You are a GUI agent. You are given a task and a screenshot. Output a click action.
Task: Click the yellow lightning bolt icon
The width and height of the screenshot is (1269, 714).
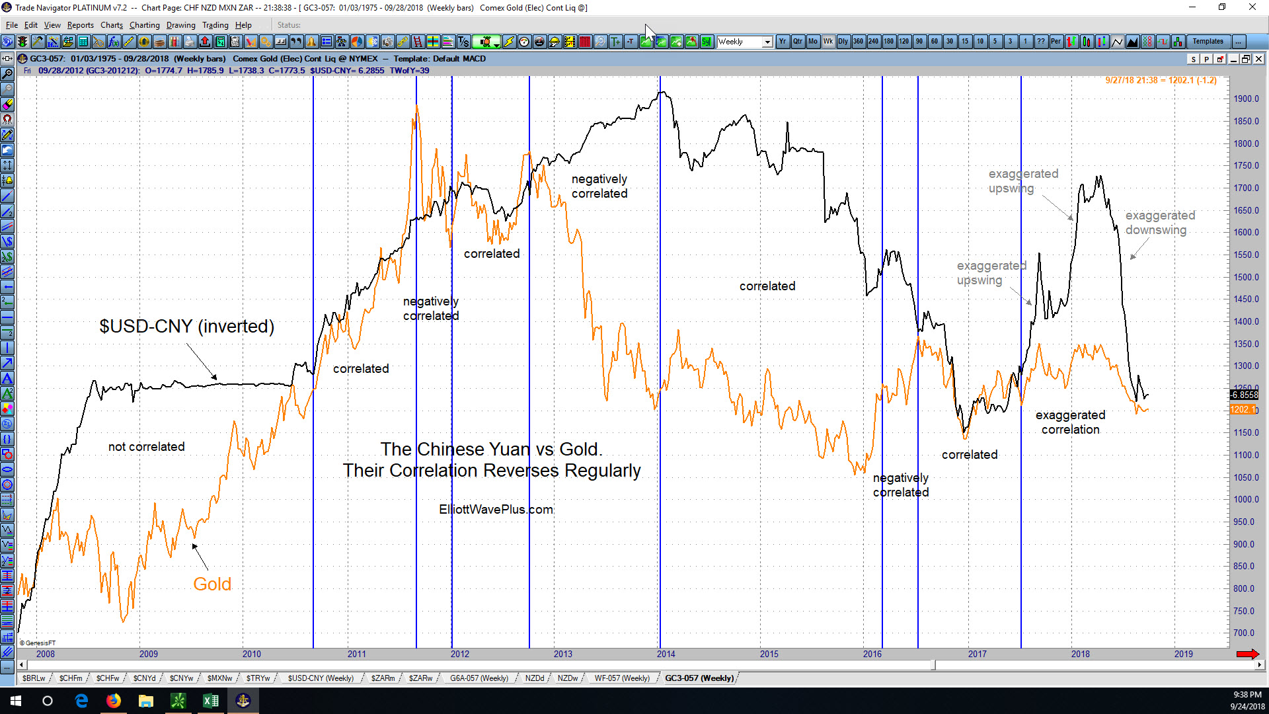click(509, 42)
